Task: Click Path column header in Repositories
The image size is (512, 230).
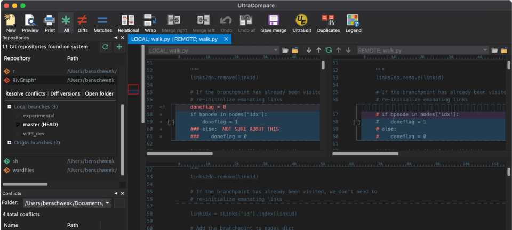Action: point(73,58)
